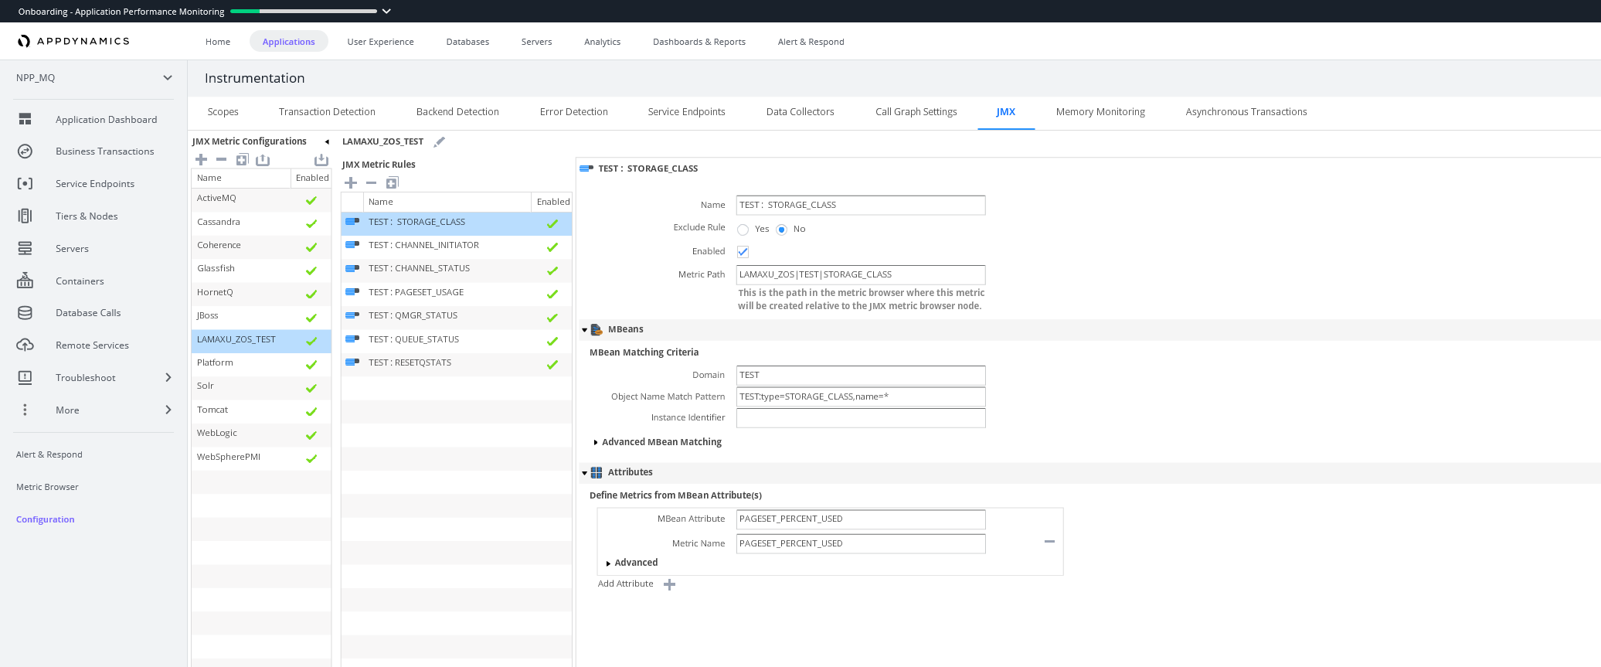Open the Metric Browser link
The height and width of the screenshot is (667, 1601).
(x=47, y=487)
